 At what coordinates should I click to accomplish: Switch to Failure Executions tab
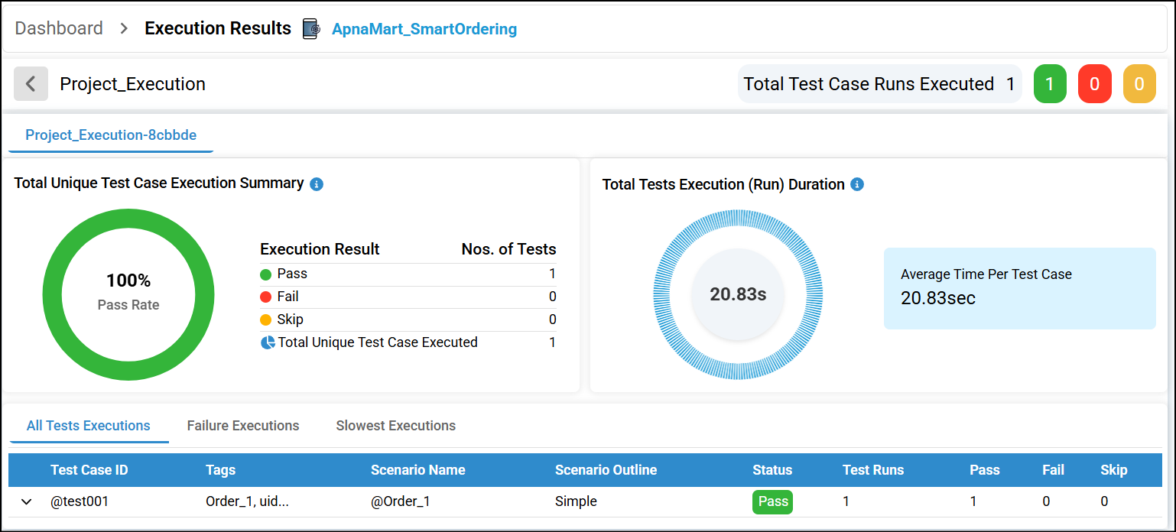(x=243, y=426)
